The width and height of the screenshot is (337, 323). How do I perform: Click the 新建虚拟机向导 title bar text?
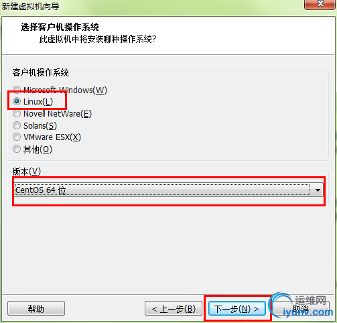click(x=31, y=6)
